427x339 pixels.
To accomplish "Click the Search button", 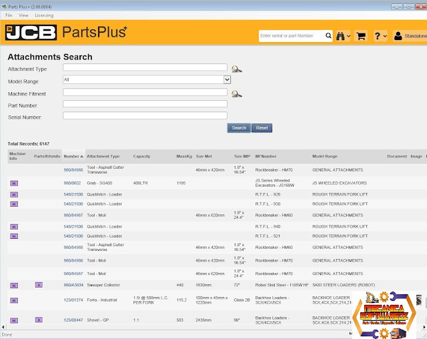I will [239, 128].
